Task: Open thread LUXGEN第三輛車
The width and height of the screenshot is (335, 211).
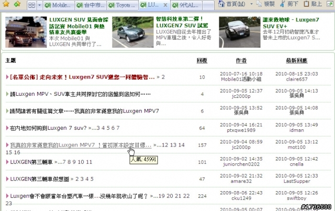Action: [x=31, y=162]
